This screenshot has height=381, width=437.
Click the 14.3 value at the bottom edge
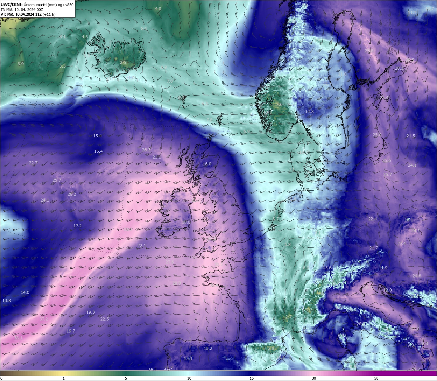click(x=152, y=369)
